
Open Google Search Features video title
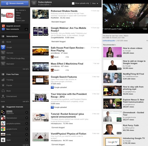coord(64,77)
